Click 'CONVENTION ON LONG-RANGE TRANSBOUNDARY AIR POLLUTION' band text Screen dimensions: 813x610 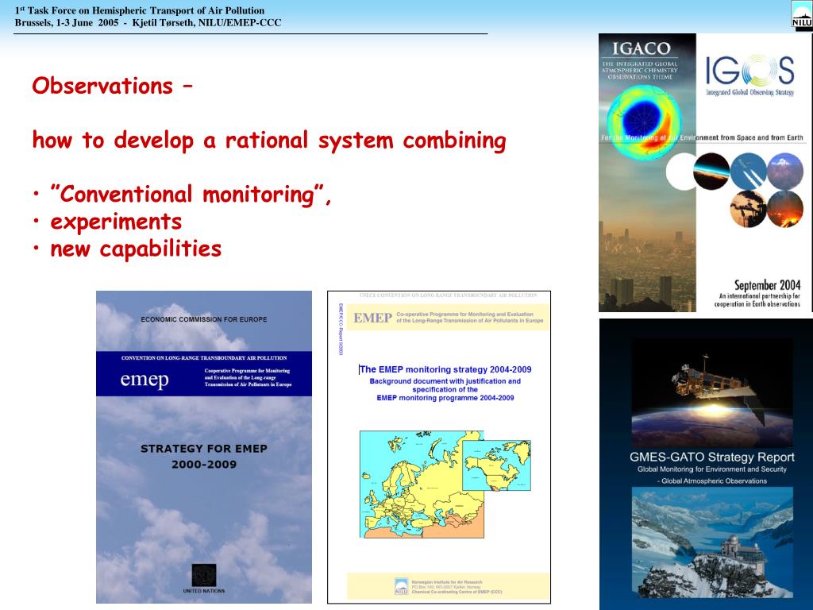(204, 358)
